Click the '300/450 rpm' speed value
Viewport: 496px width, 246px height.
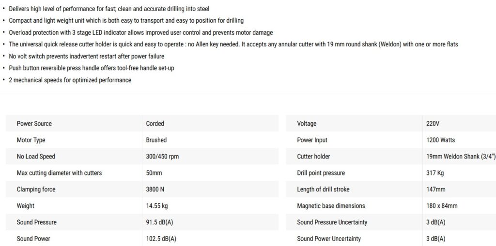[x=163, y=157]
